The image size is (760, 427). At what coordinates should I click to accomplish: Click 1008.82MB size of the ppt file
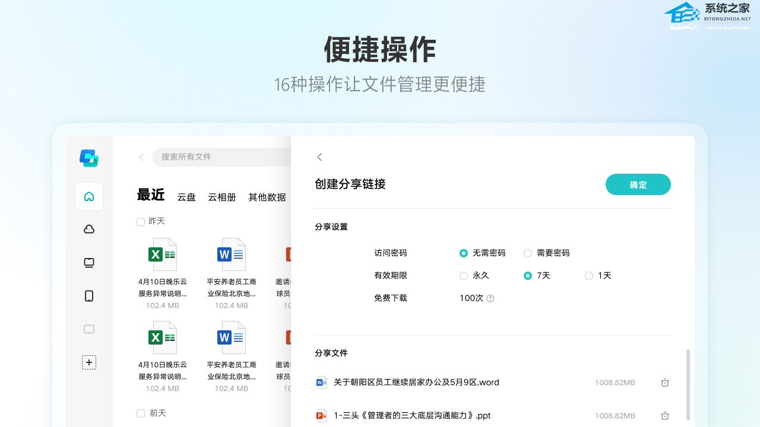pyautogui.click(x=615, y=416)
